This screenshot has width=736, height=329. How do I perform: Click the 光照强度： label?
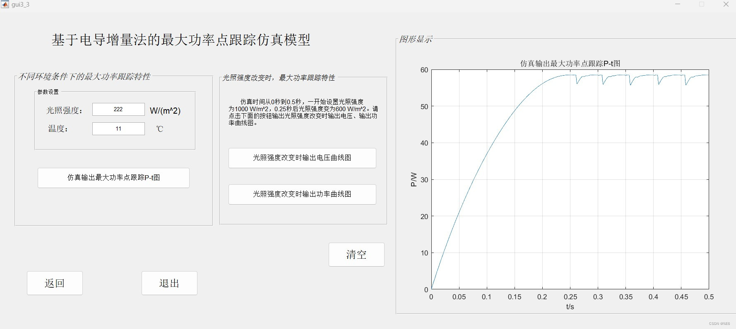[x=65, y=110]
